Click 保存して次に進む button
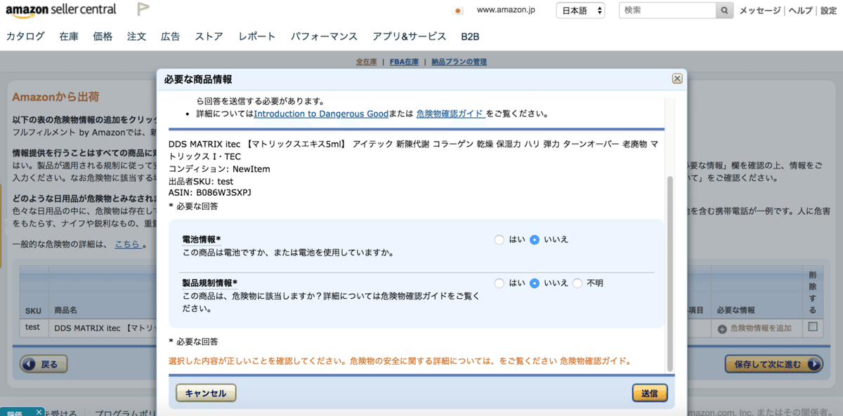This screenshot has width=843, height=416. [x=773, y=364]
